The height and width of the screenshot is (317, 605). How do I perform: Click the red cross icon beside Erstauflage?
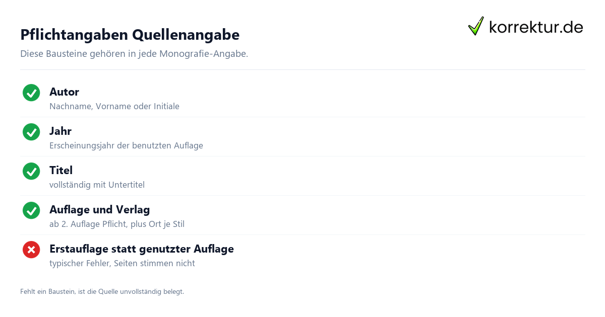(x=31, y=250)
